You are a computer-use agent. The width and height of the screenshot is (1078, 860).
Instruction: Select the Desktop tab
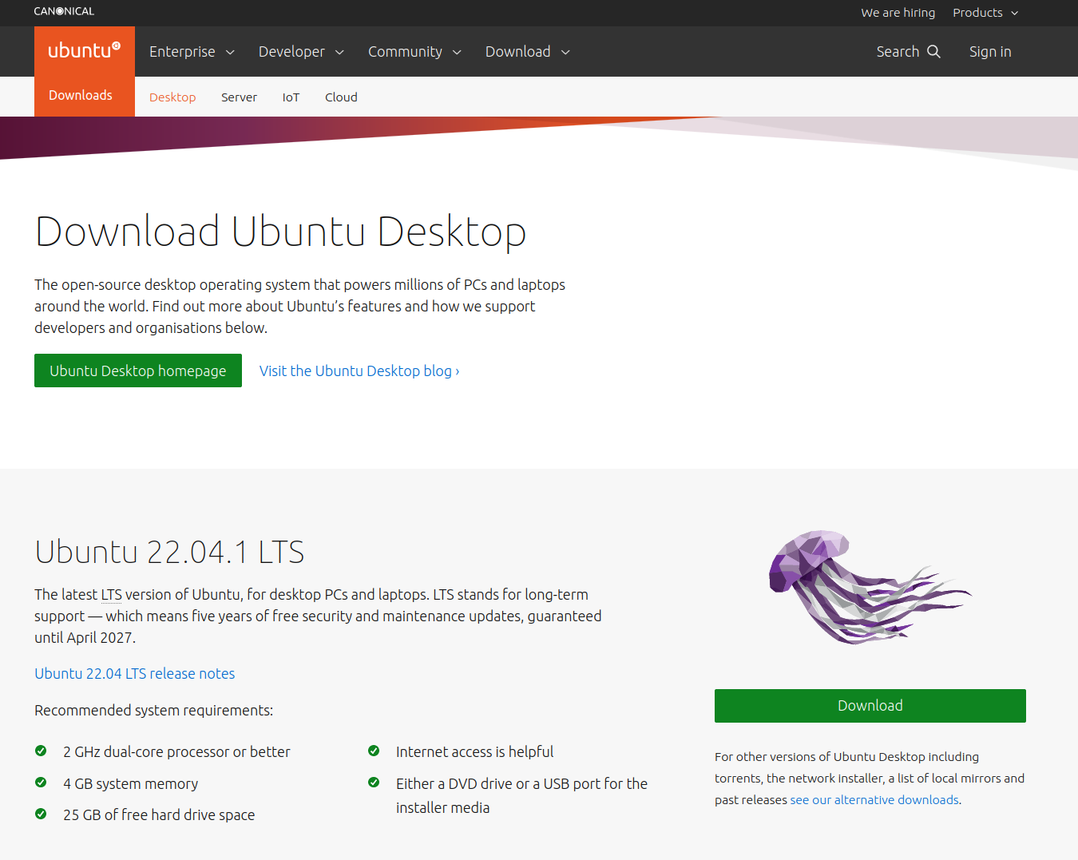pyautogui.click(x=172, y=97)
